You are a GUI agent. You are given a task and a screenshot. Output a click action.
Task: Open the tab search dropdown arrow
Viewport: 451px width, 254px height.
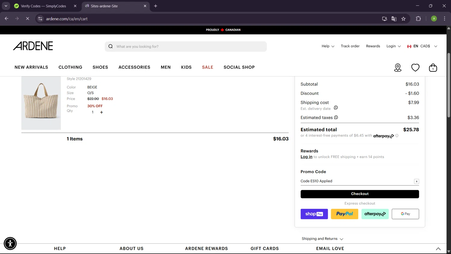tap(6, 6)
